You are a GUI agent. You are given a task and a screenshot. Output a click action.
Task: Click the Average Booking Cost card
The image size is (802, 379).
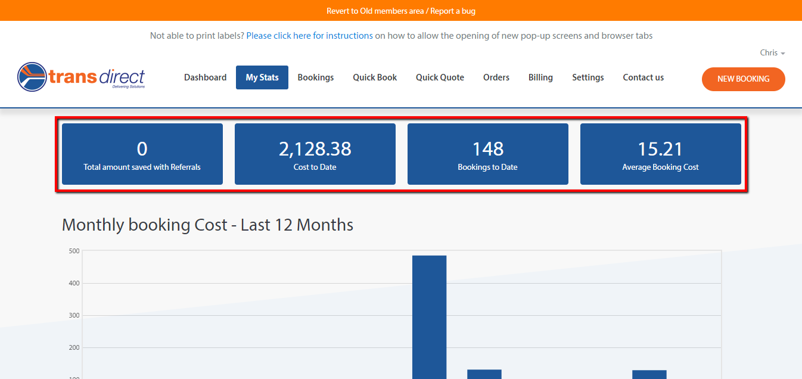[x=661, y=154]
